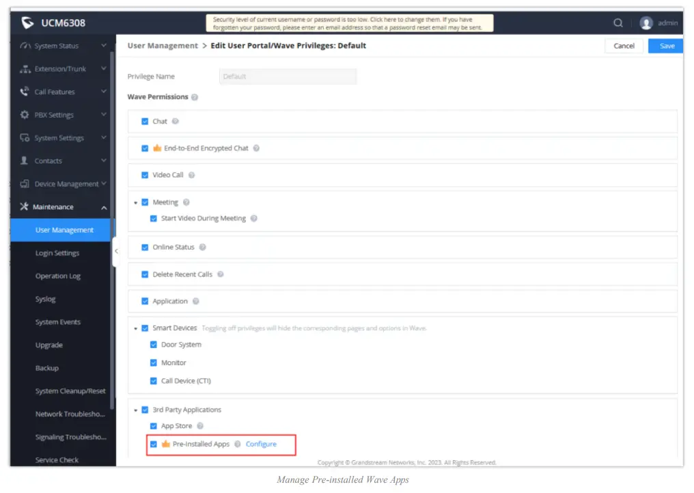Image resolution: width=694 pixels, height=493 pixels.
Task: Click the PBX Settings gear icon
Action: pyautogui.click(x=25, y=115)
